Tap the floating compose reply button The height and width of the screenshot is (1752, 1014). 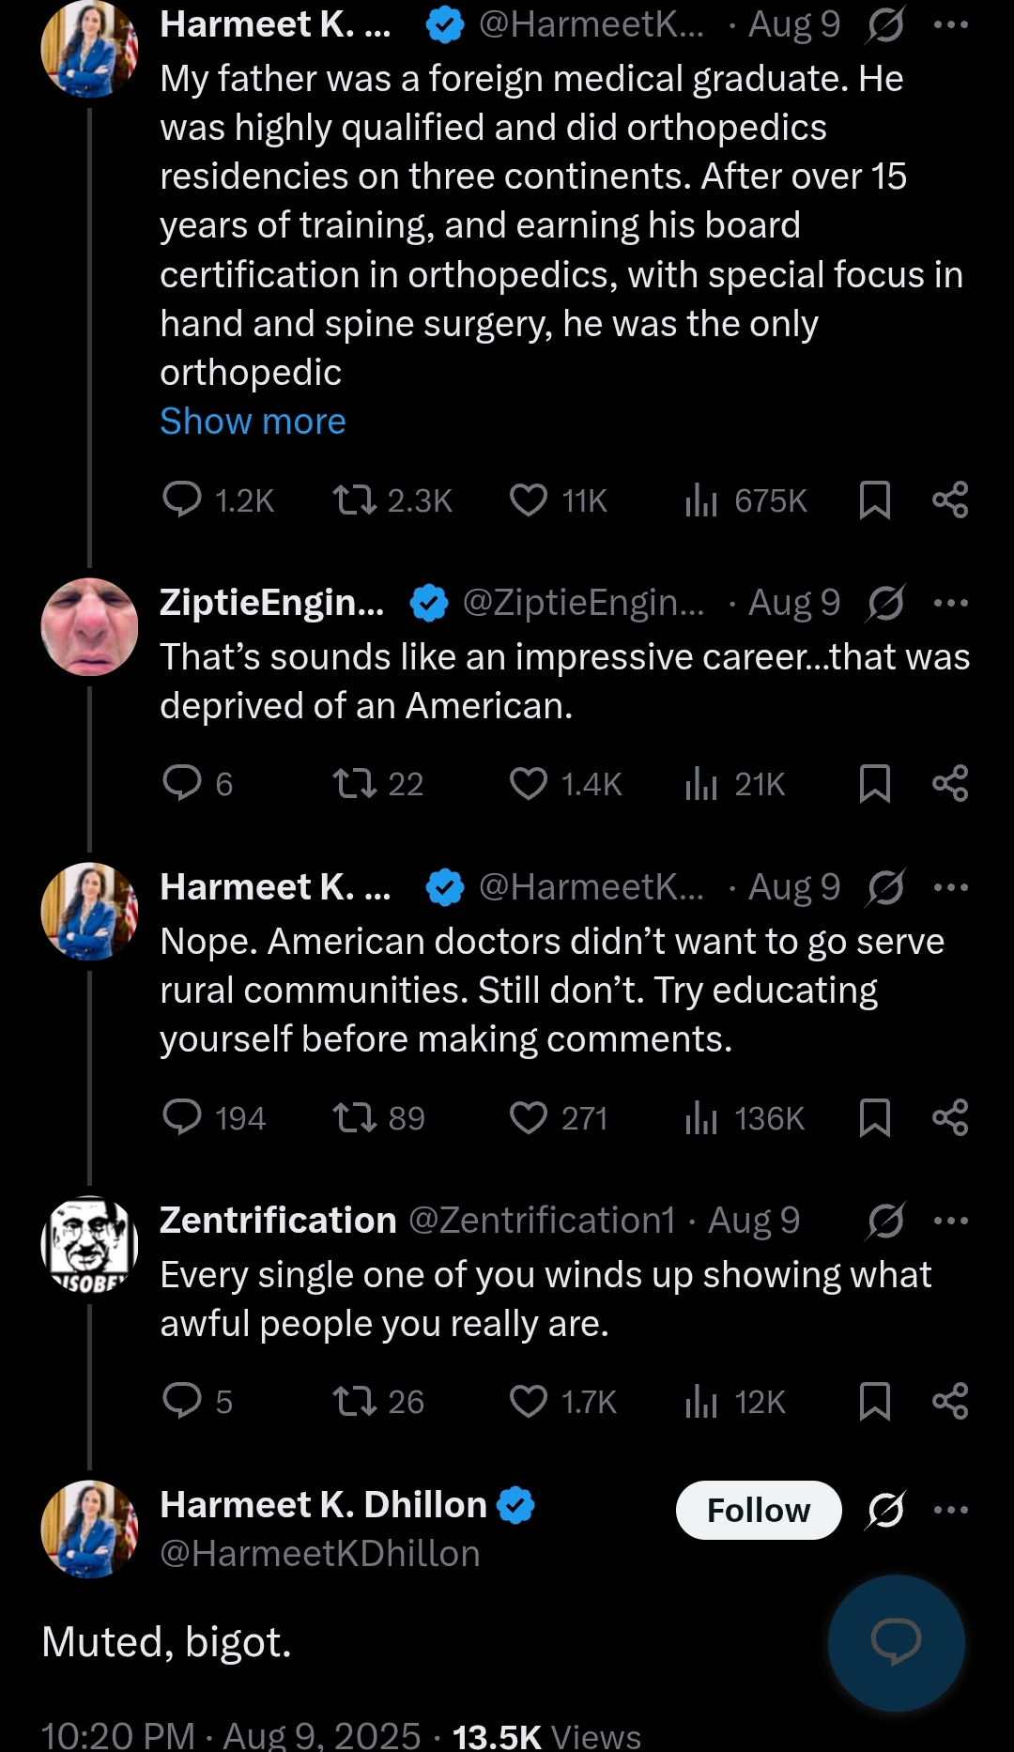pos(896,1642)
